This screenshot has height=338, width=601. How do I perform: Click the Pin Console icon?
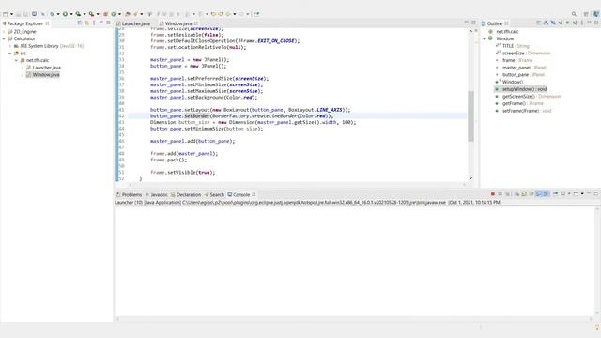[555, 194]
